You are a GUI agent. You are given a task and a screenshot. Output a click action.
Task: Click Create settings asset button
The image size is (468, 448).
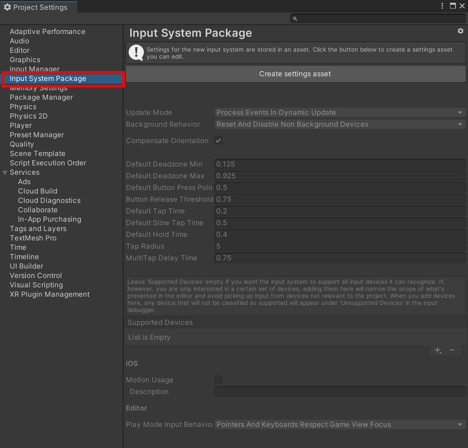(295, 74)
